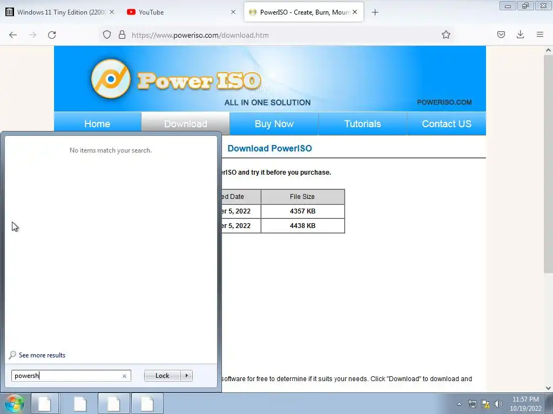Open the Firefox hamburger menu
Screen dimensions: 553x414
coord(539,34)
